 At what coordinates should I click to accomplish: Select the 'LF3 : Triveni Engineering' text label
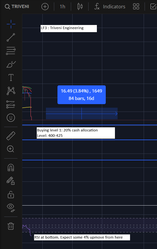(69, 29)
